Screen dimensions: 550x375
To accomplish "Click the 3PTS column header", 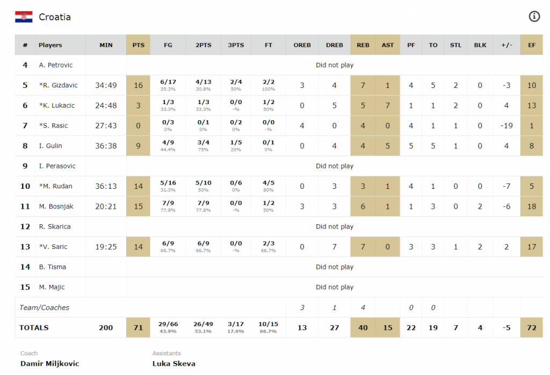I will click(235, 45).
